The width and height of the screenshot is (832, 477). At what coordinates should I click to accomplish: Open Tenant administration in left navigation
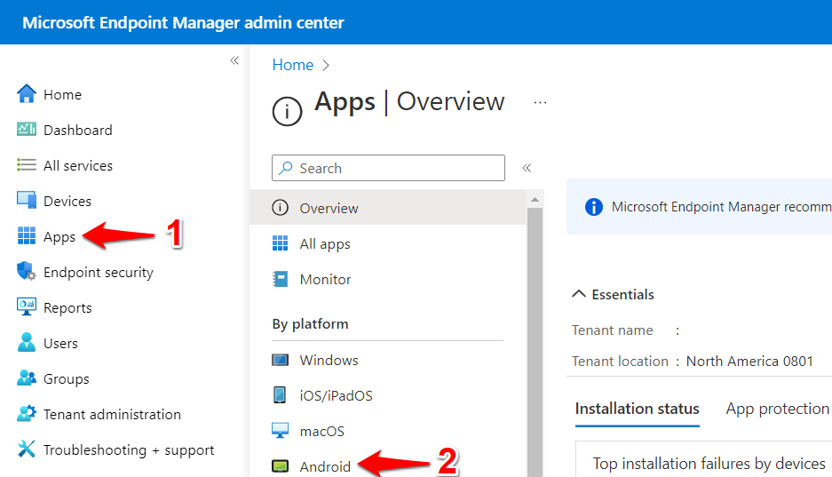pyautogui.click(x=112, y=415)
